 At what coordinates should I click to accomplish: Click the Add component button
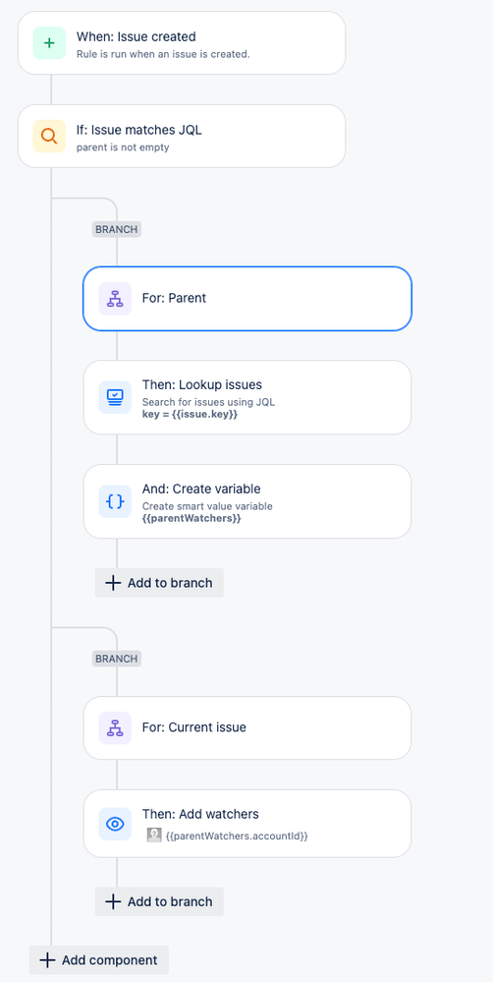click(x=99, y=960)
